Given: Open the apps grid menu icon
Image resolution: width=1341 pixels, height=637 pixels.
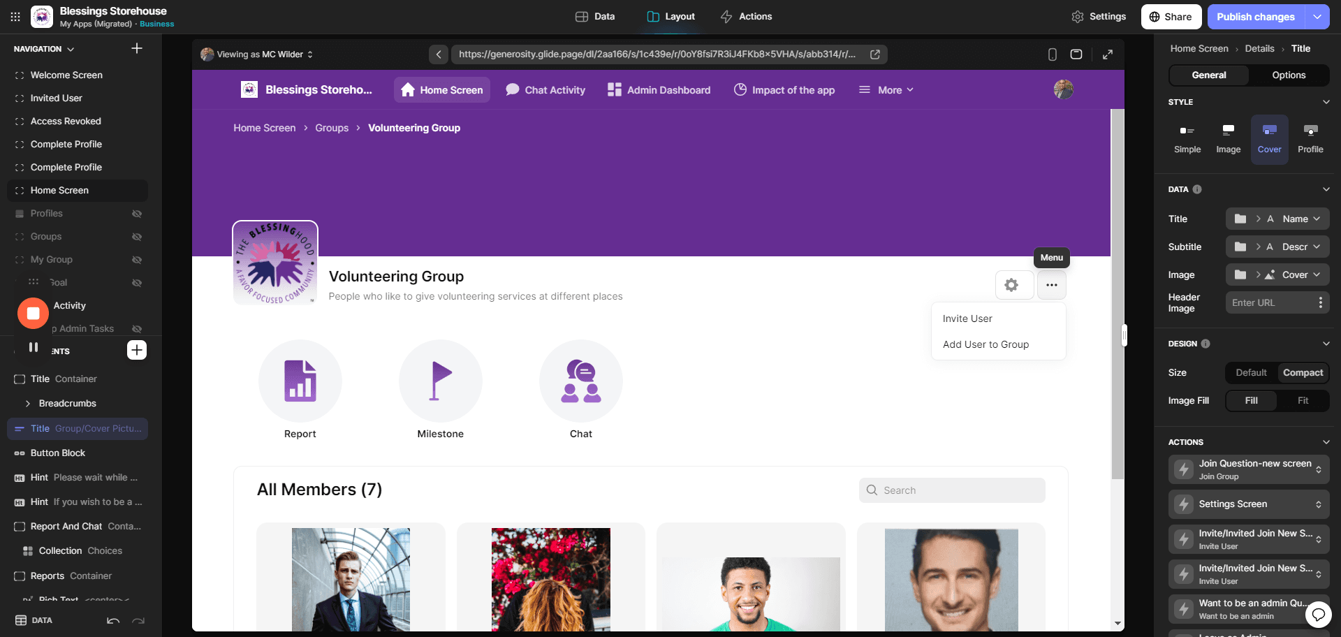Looking at the screenshot, I should (x=15, y=17).
